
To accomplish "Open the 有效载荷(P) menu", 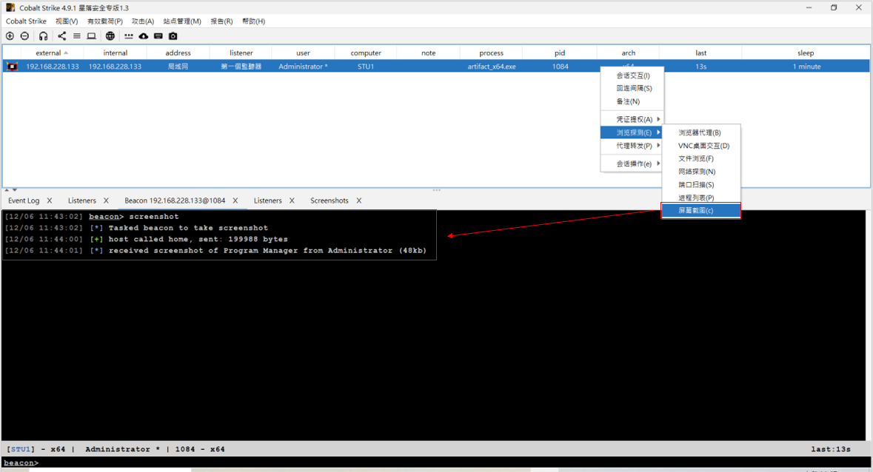I will [x=104, y=21].
